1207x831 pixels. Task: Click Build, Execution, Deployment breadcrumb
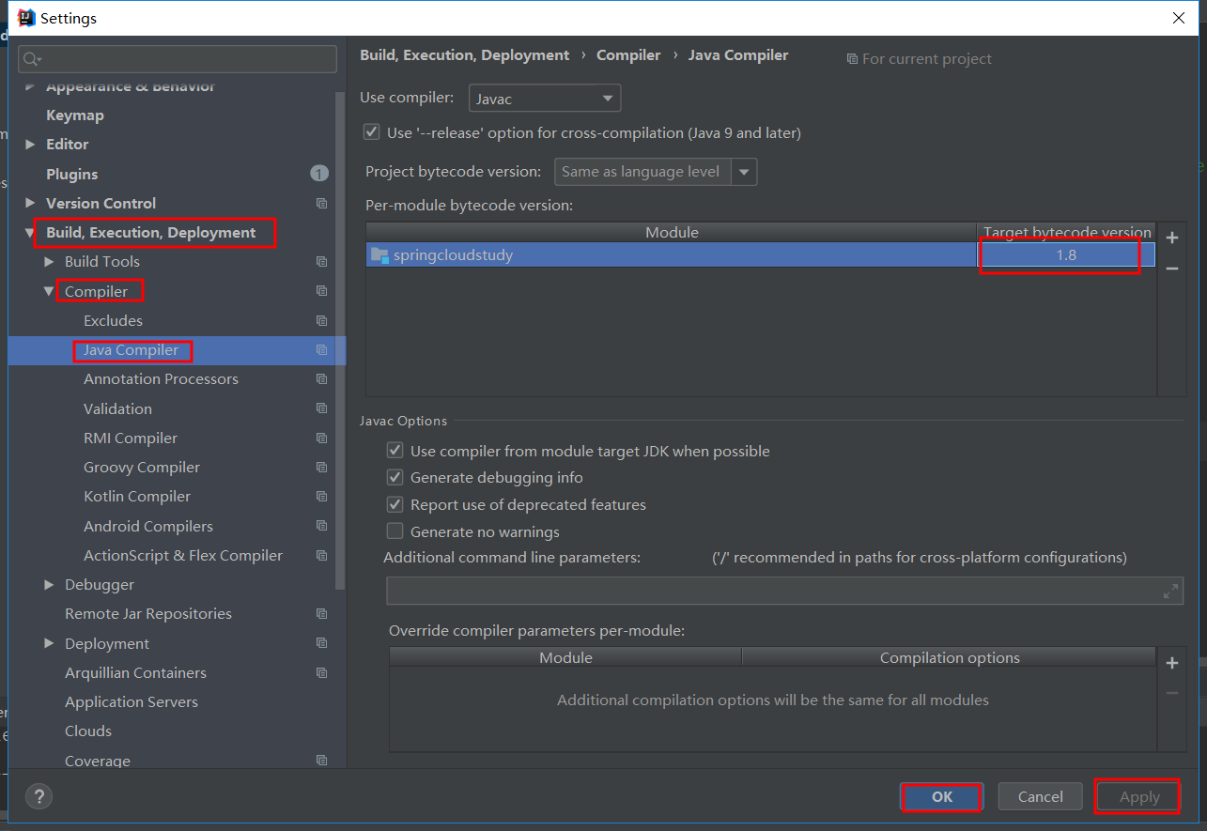[465, 55]
